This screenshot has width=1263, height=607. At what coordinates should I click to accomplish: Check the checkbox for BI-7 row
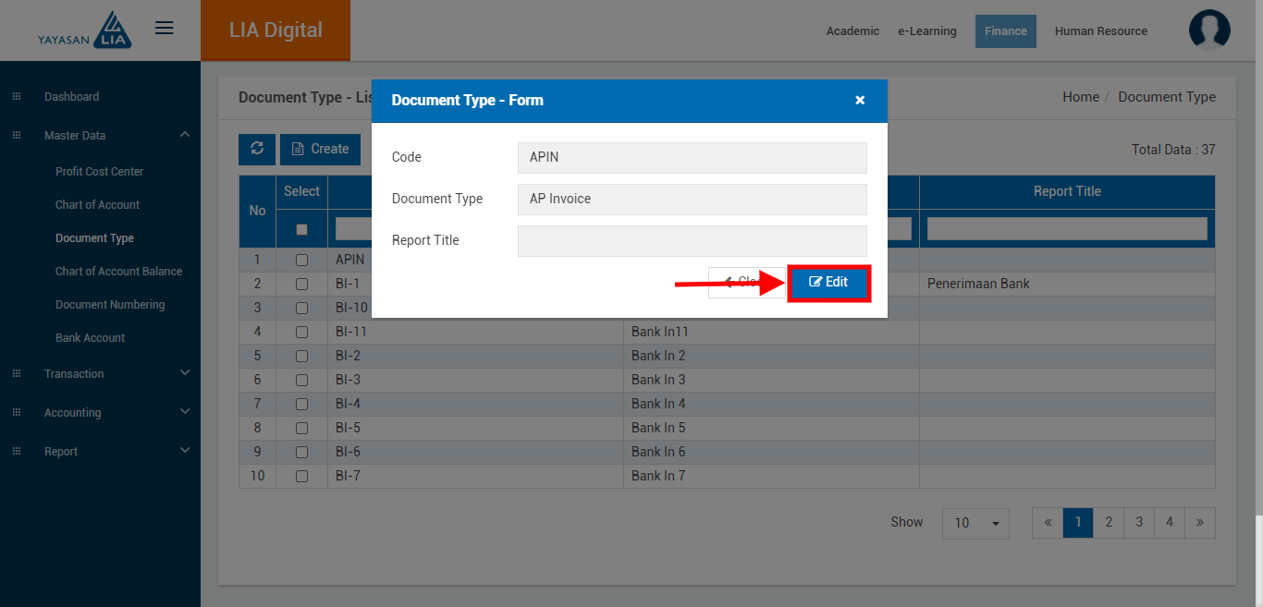point(301,476)
